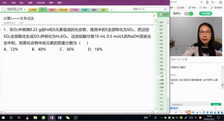Expand the undo dropdown arrow
The width and height of the screenshot is (224, 121).
coord(216,2)
